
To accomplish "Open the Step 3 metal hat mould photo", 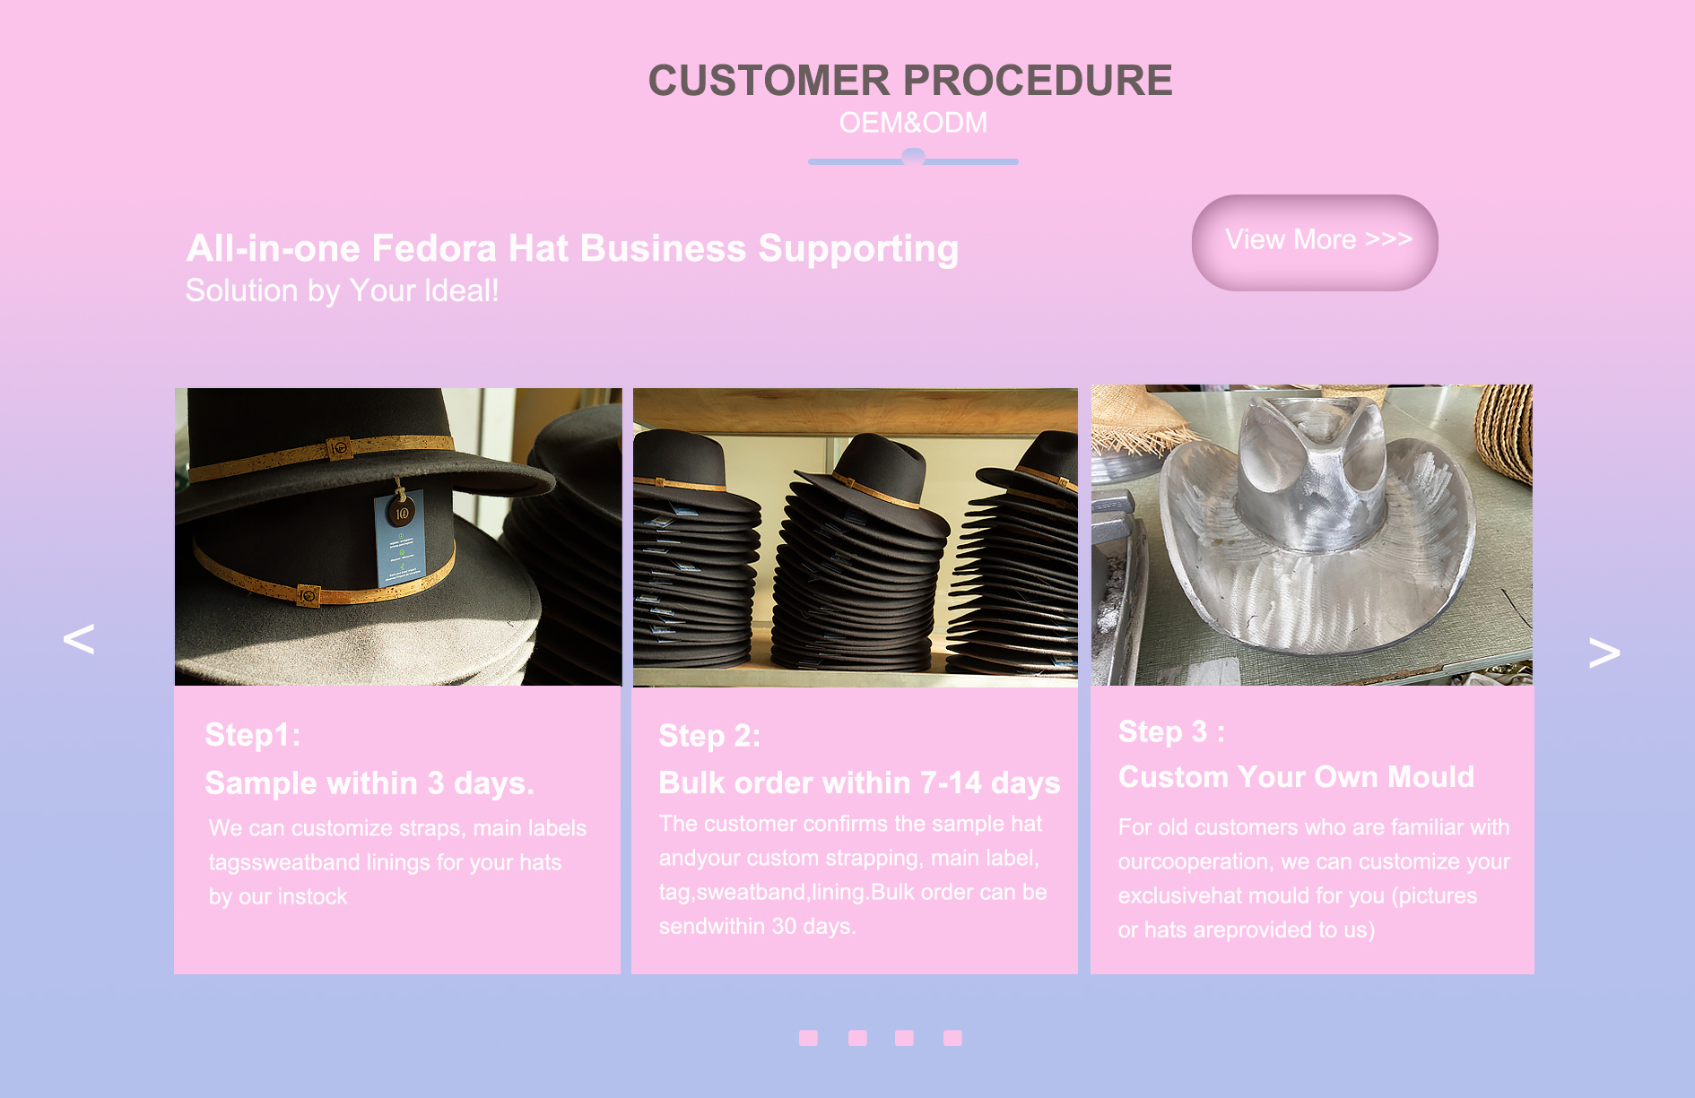I will point(1312,535).
